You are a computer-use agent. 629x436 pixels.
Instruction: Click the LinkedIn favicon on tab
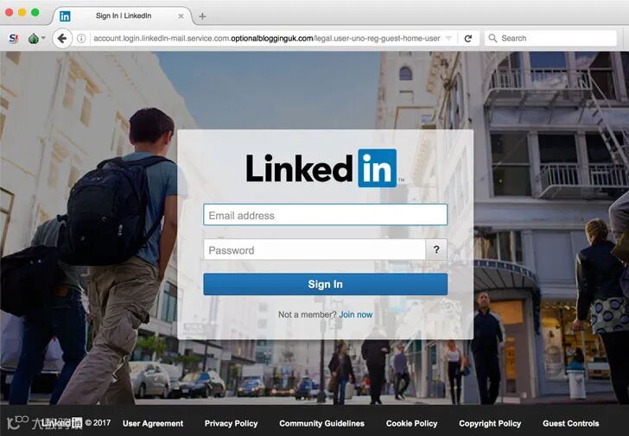(x=65, y=16)
